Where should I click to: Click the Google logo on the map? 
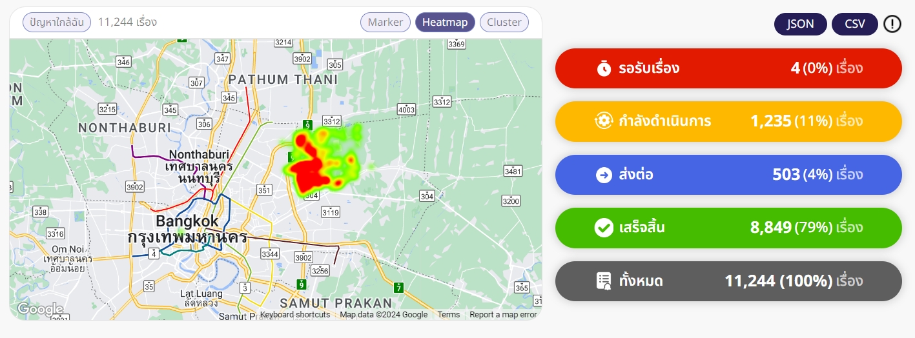(x=40, y=310)
